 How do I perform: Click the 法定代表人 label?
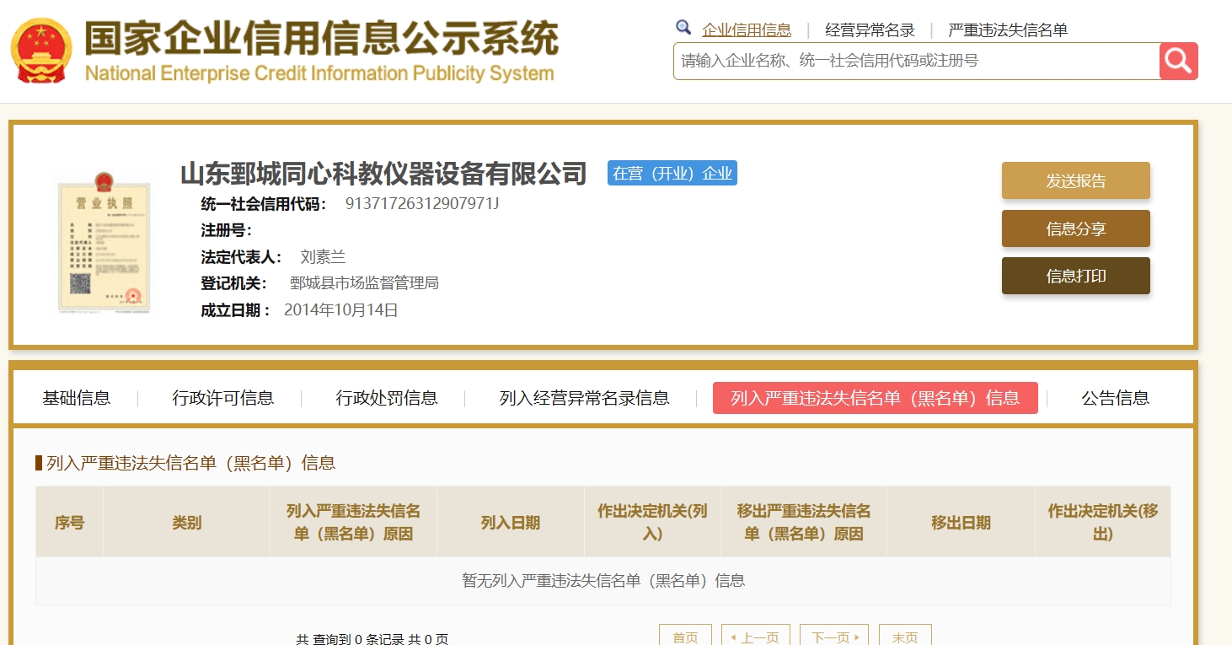pos(241,257)
